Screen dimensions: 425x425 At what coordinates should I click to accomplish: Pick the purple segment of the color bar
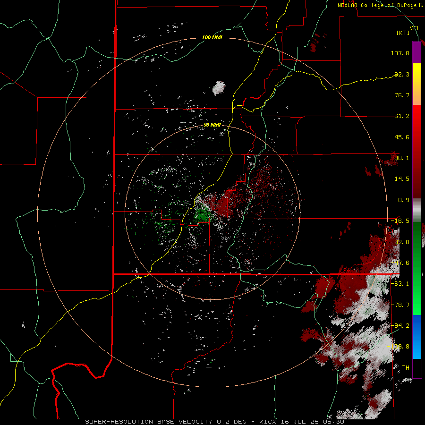[x=417, y=52]
